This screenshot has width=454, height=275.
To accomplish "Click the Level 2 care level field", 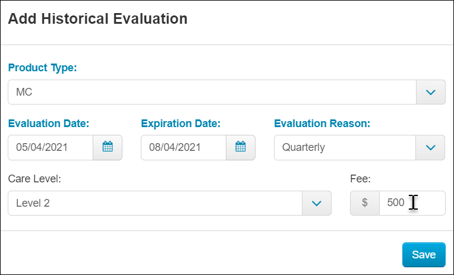I will (x=155, y=203).
